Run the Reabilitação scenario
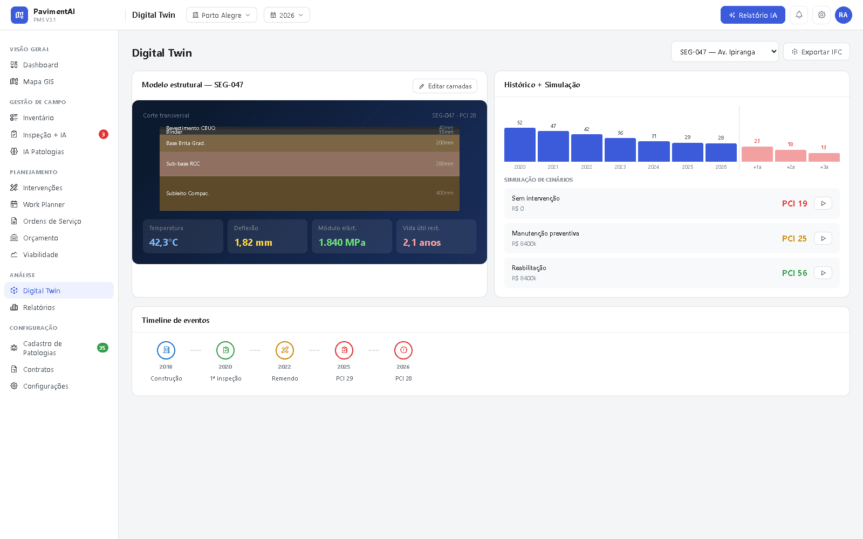The image size is (863, 539). click(823, 273)
